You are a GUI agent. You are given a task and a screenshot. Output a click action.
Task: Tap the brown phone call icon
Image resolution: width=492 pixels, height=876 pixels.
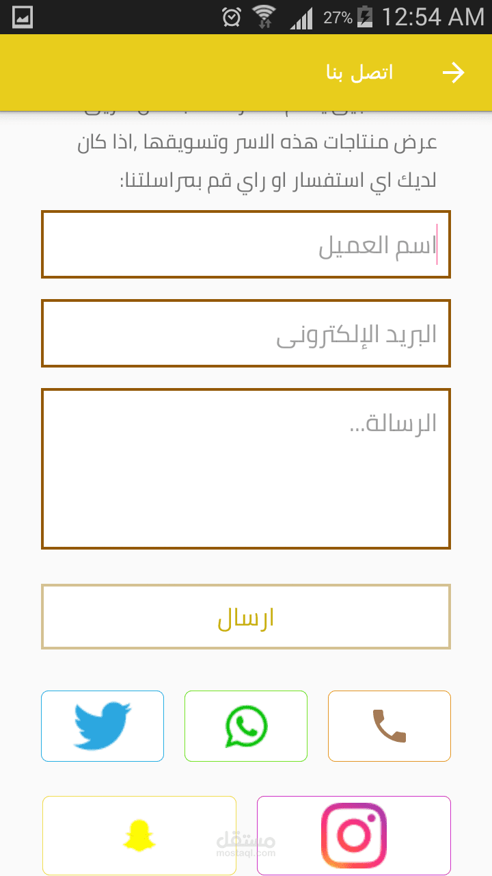389,725
